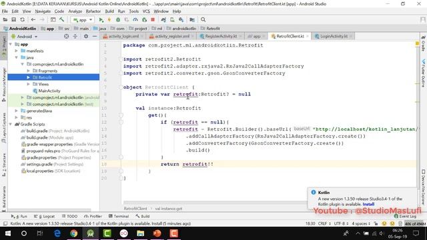427x240 pixels.
Task: Install the Kotlin plugin update link
Action: pyautogui.click(x=368, y=204)
